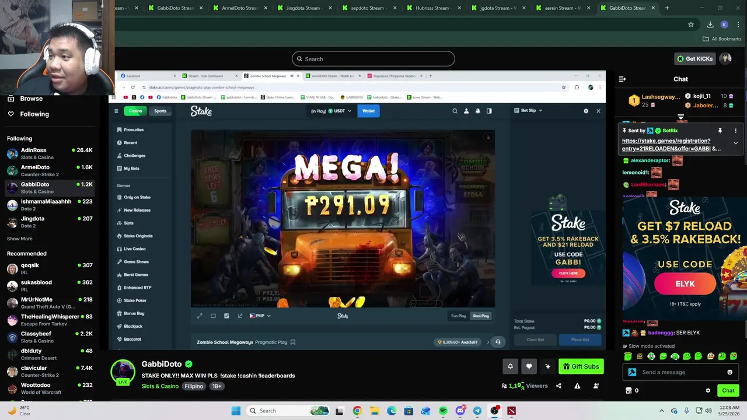This screenshot has width=747, height=420.
Task: Show more followed channels
Action: [x=19, y=239]
